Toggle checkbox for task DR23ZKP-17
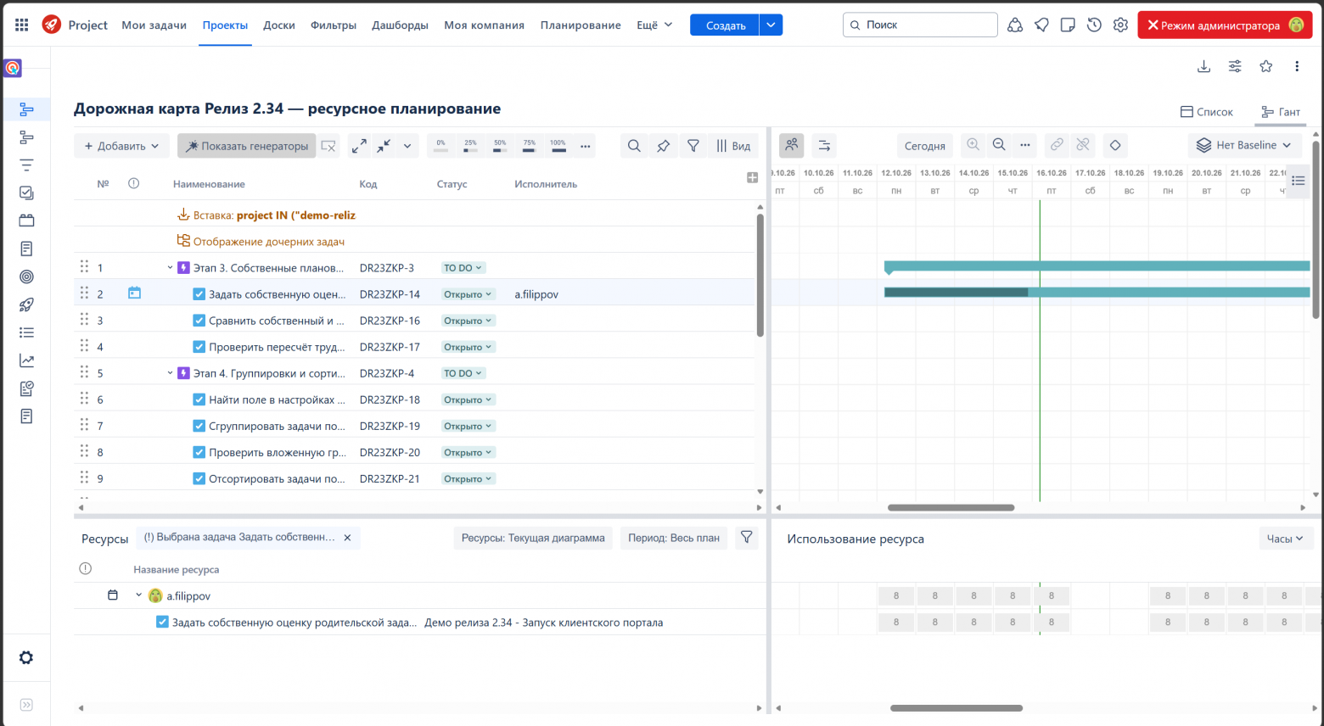Screen dimensions: 1324x726 199,347
